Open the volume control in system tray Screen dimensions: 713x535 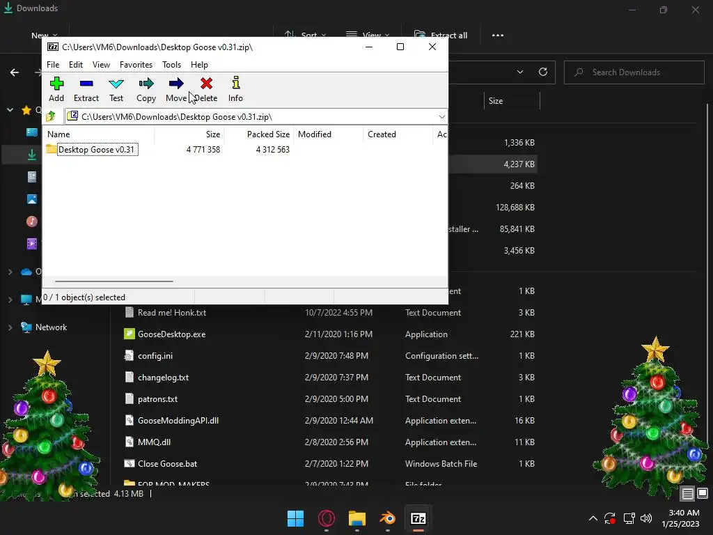[x=645, y=518]
